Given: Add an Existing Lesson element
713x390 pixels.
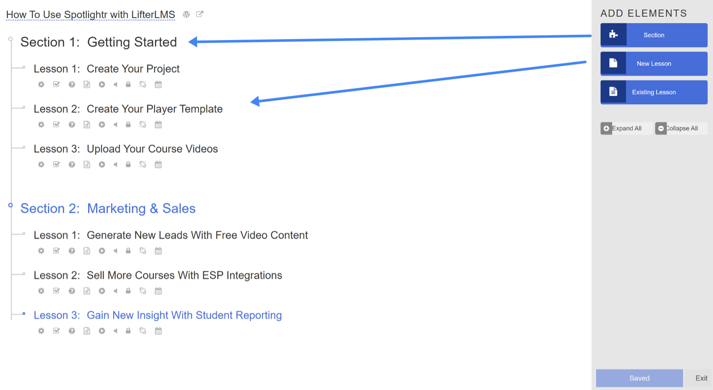Looking at the screenshot, I should click(654, 92).
